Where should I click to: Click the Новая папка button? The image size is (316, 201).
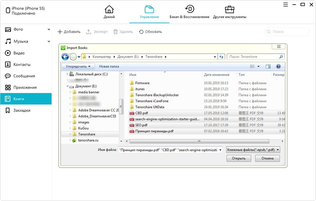point(109,67)
